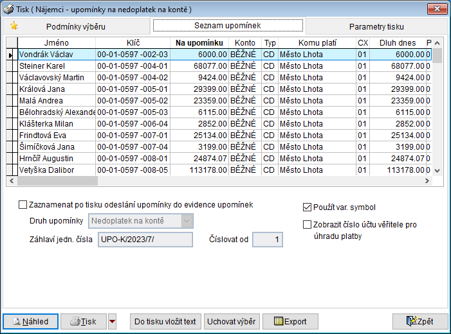This screenshot has height=334, width=451.
Task: Click the Do tisku vložit text button
Action: click(x=165, y=321)
